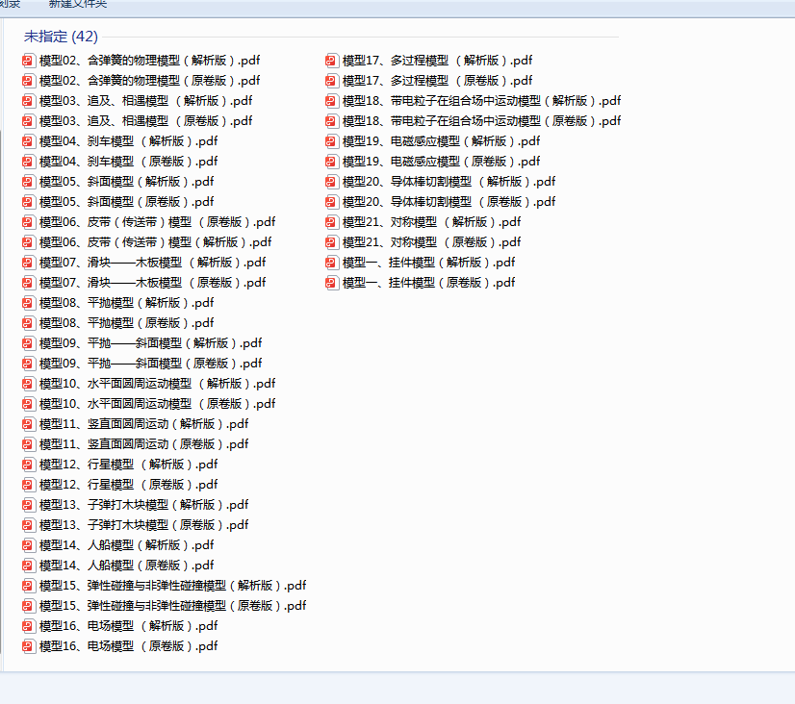The image size is (795, 704).
Task: Open the 新建文件夹 toolbar button
Action: [78, 4]
